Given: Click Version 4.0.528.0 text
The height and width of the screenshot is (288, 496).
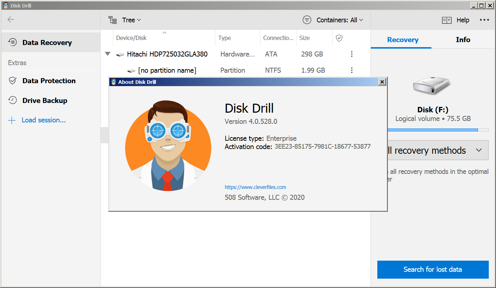Looking at the screenshot, I should [x=251, y=121].
